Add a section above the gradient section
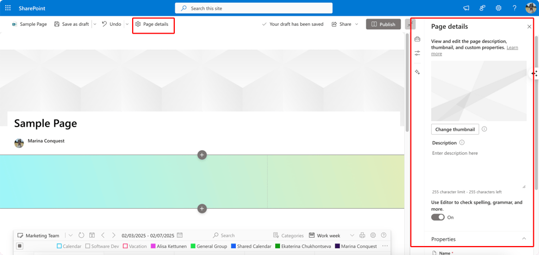539x255 pixels. [x=202, y=155]
